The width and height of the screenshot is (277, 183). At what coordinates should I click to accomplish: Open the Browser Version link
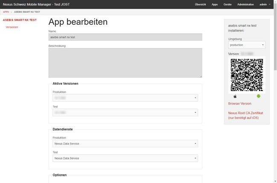click(x=240, y=103)
